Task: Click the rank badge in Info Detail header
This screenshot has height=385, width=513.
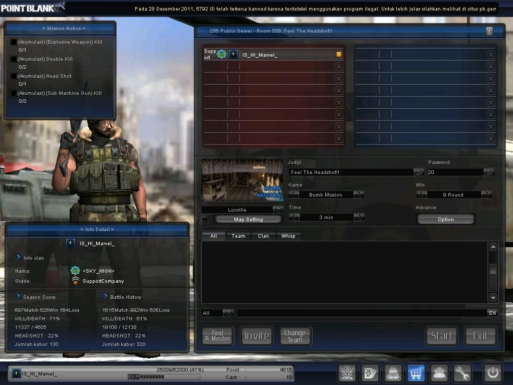Action: [x=70, y=243]
